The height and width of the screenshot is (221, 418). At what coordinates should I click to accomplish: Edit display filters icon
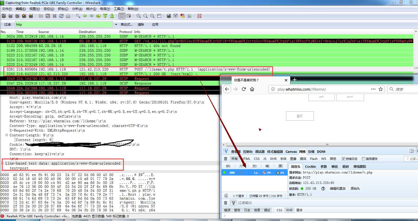tap(176, 16)
